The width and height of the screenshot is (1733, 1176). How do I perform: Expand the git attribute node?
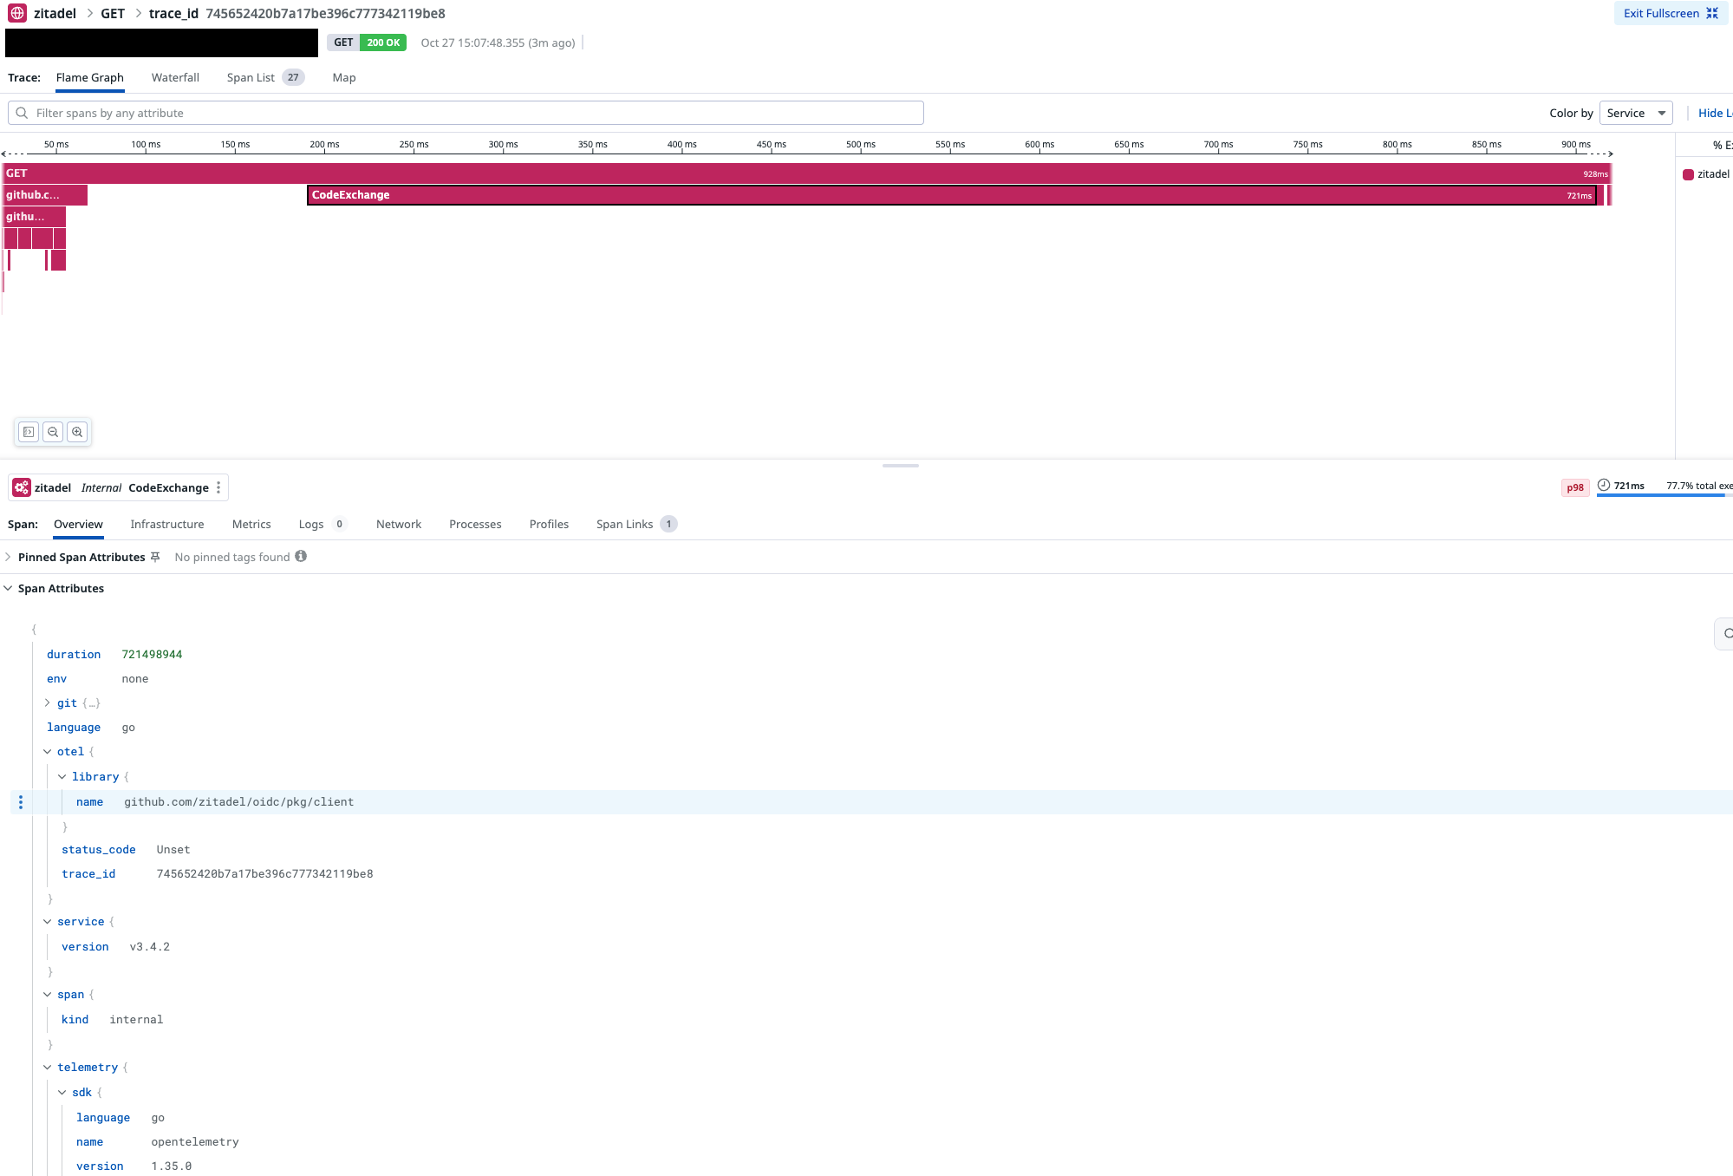48,703
